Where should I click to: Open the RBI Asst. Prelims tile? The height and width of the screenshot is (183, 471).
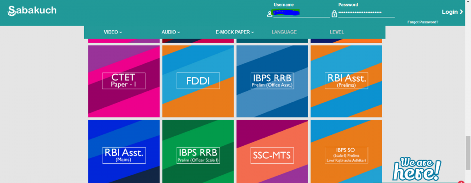point(346,81)
